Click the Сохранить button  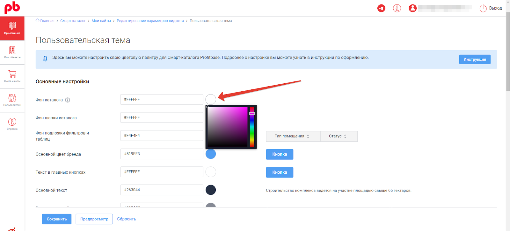[57, 219]
